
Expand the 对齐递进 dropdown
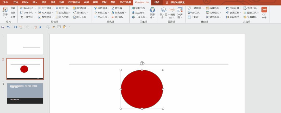53,13
